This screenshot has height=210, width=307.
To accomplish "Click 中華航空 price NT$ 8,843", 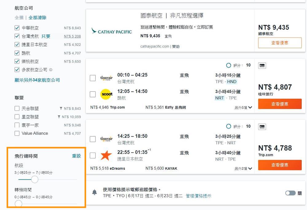I will (72, 28).
